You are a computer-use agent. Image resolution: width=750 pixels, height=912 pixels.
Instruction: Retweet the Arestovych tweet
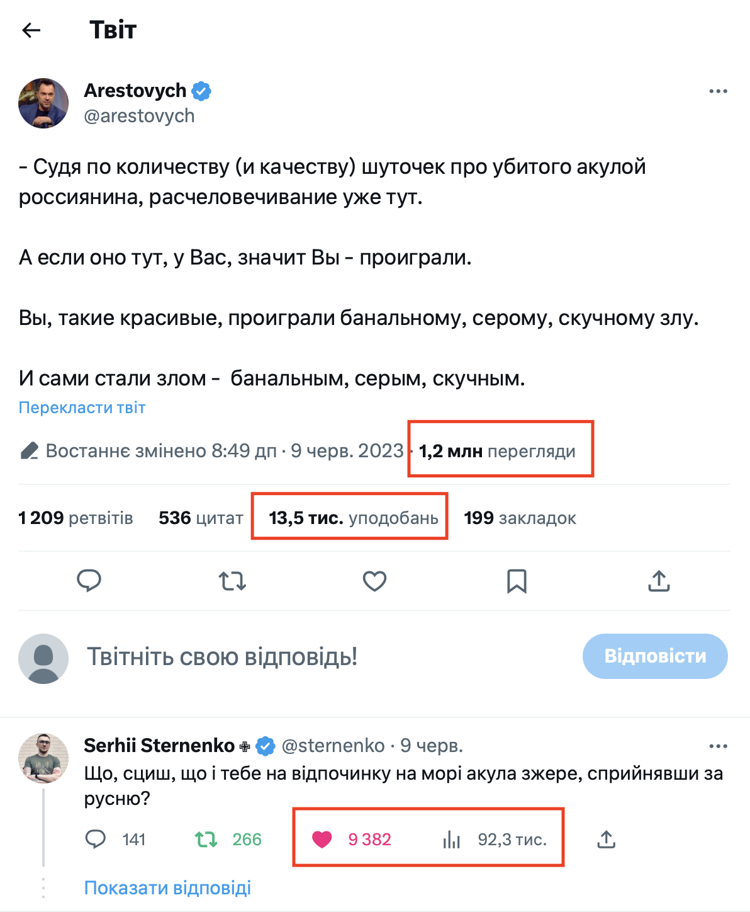232,581
